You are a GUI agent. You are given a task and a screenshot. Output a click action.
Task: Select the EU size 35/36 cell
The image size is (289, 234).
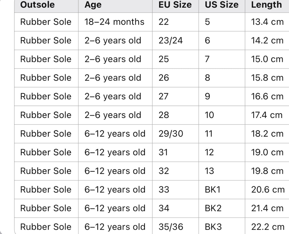171,227
